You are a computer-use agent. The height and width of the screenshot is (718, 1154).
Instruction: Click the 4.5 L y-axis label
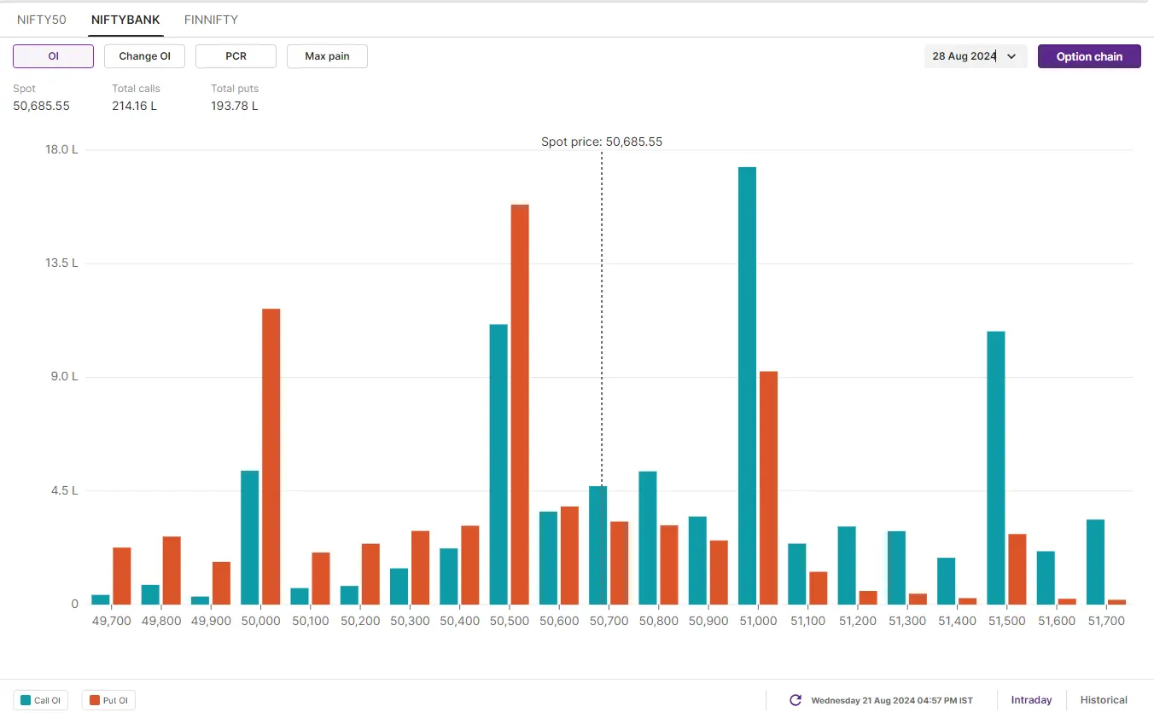tap(64, 490)
